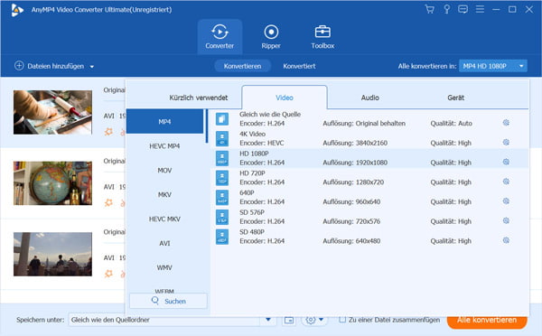Image resolution: width=542 pixels, height=336 pixels.
Task: Click the edit star icon for second video
Action: 108,202
